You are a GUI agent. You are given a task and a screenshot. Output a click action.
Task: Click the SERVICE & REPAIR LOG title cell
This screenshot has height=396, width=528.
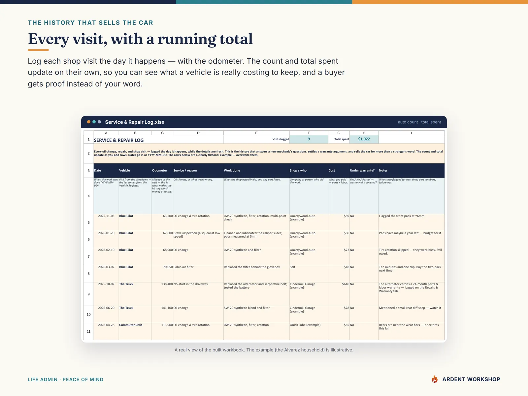119,140
